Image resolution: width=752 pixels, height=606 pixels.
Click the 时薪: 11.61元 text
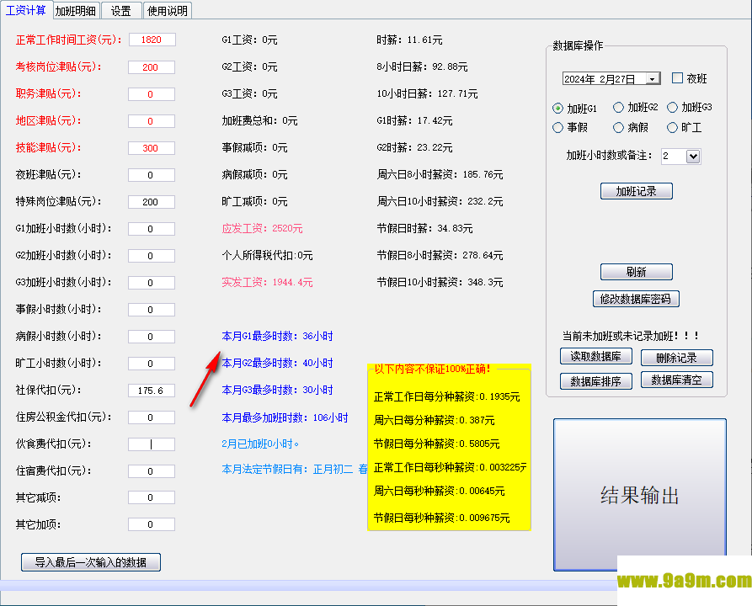coord(409,40)
